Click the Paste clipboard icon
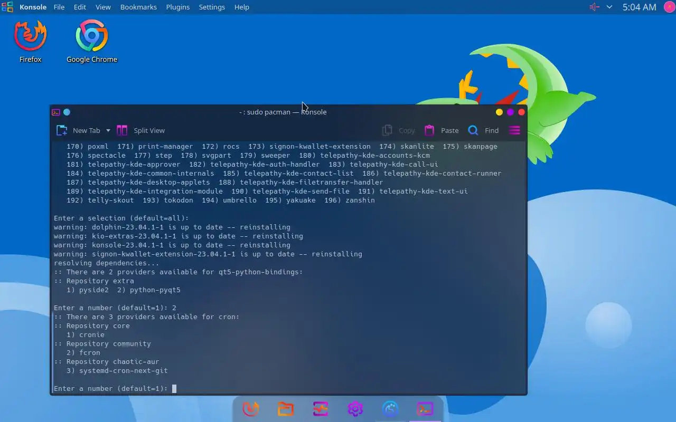Image resolution: width=676 pixels, height=422 pixels. [429, 130]
